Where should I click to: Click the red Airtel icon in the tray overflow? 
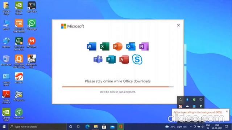tap(181, 106)
